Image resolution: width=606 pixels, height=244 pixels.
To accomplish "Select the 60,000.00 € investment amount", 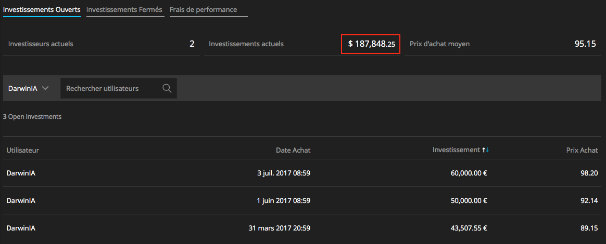I will (469, 173).
